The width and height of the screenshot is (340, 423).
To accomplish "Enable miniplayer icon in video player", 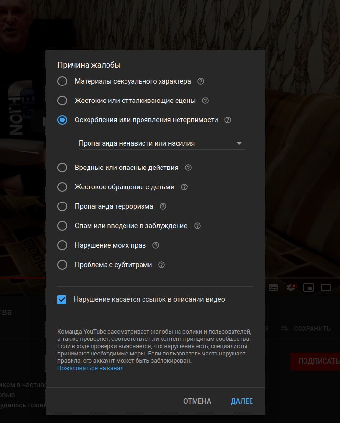I will coord(308,288).
